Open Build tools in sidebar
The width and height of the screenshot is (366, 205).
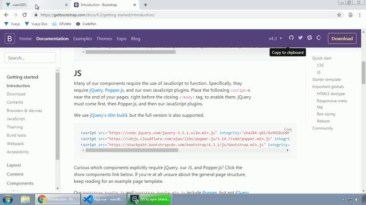coord(17,136)
